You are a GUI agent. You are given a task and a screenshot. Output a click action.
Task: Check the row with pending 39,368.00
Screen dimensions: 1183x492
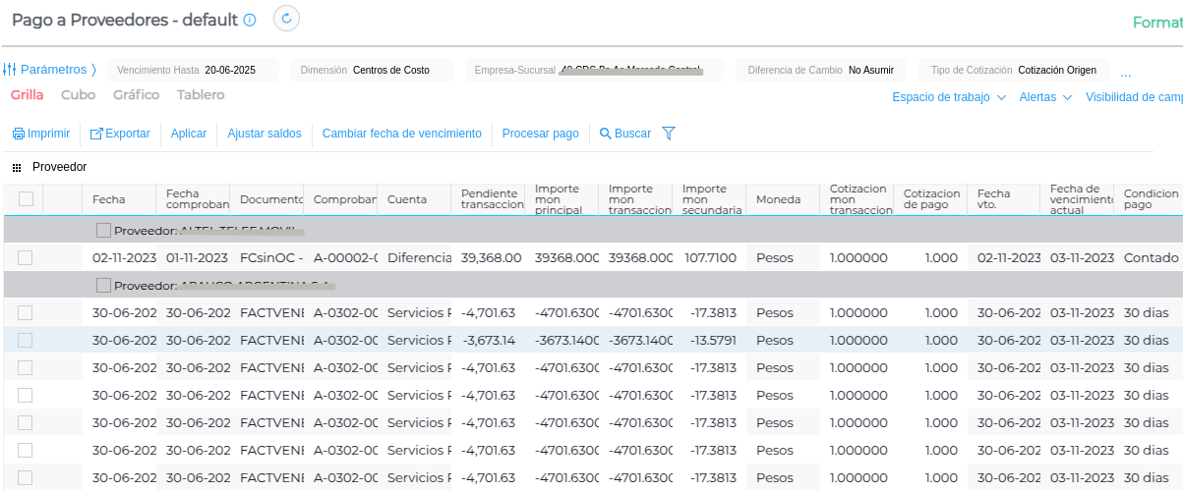pyautogui.click(x=26, y=257)
